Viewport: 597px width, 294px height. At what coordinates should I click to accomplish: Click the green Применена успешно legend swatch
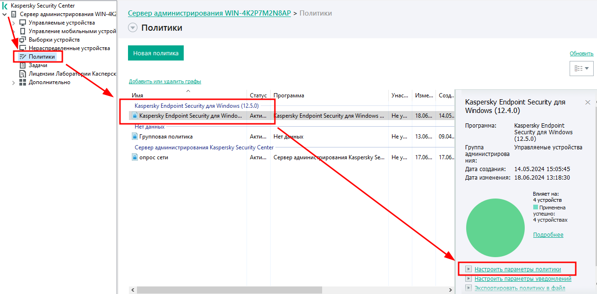pyautogui.click(x=536, y=208)
